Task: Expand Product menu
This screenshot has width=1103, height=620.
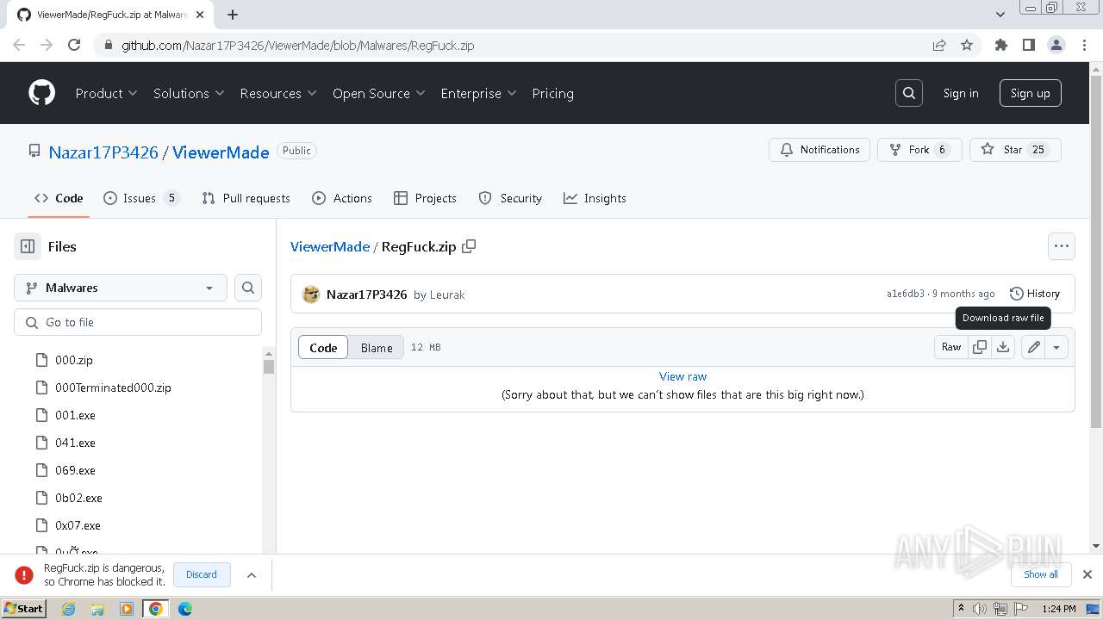Action: tap(106, 93)
